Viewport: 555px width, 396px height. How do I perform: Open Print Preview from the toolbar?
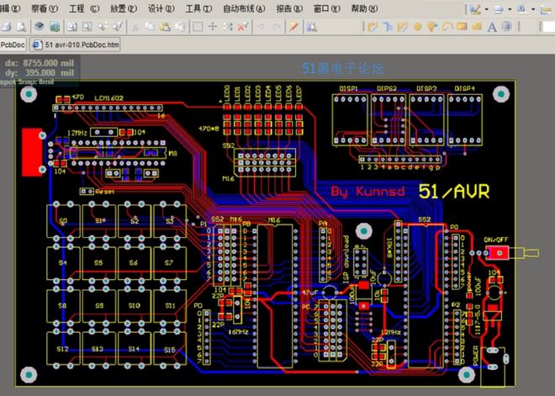pyautogui.click(x=21, y=27)
